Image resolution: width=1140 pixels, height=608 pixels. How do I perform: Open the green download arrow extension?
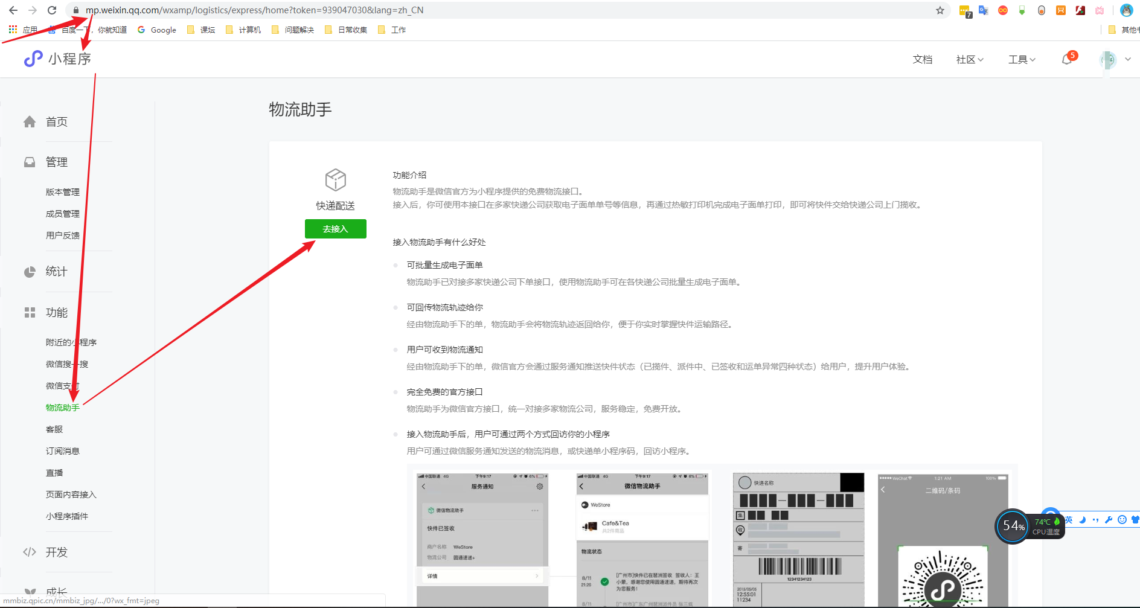[1022, 10]
